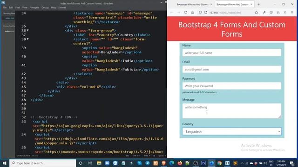The image size is (298, 167).
Task: Open Cortana circle icon on taskbar
Action: click(x=81, y=163)
